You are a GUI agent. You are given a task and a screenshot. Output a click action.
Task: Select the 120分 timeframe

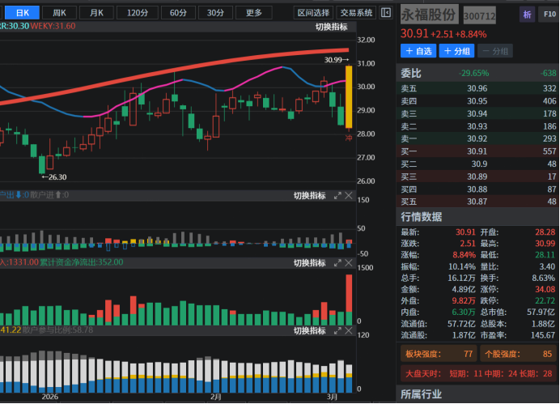tap(137, 12)
